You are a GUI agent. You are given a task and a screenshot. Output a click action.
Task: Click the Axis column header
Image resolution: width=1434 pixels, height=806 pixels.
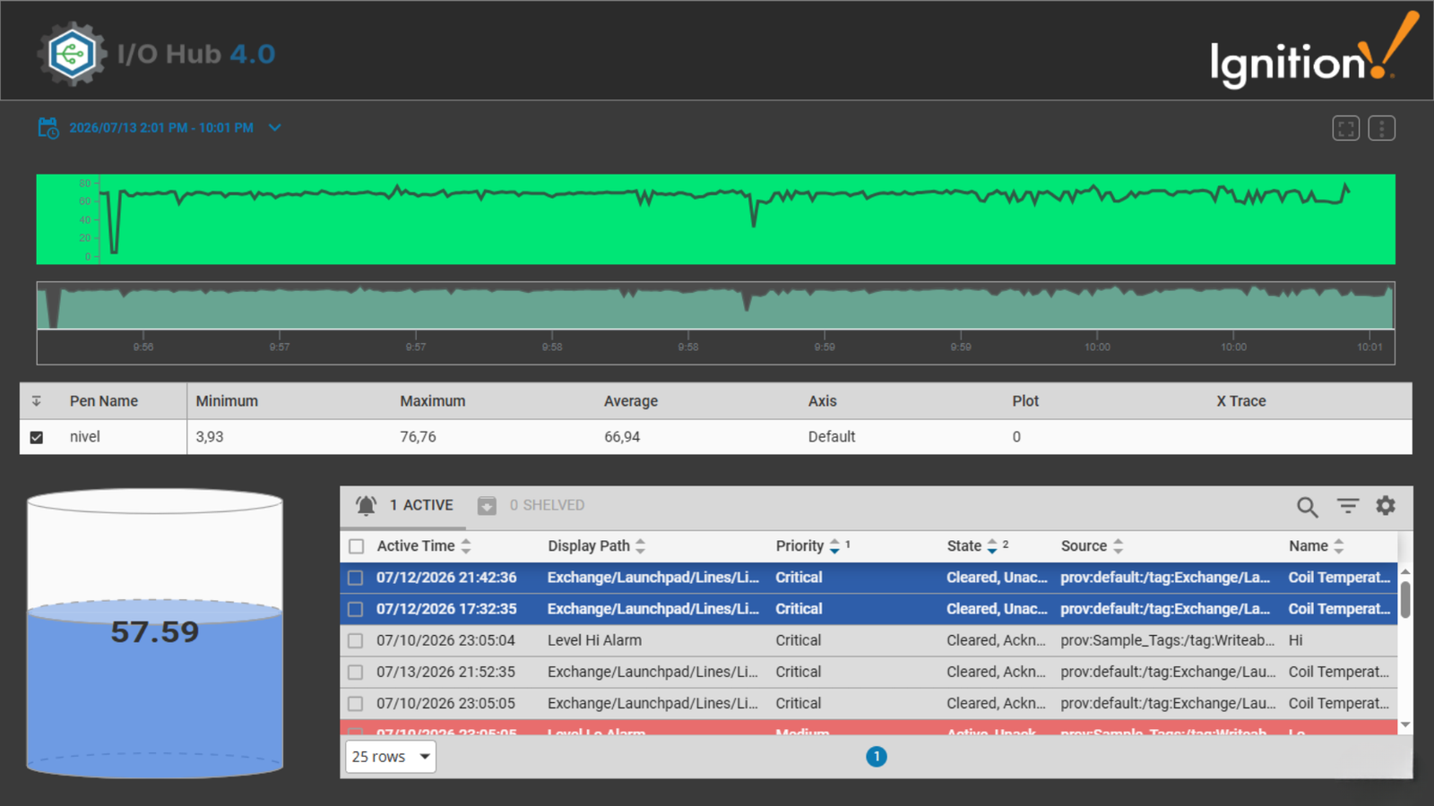pos(822,401)
